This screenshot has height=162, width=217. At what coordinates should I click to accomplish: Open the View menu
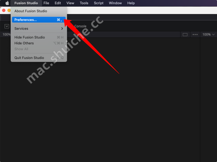pyautogui.click(x=70, y=3)
